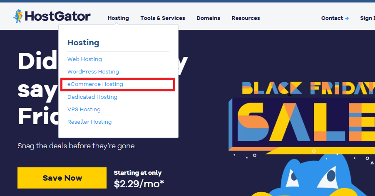The image size is (375, 196).
Task: Click the "$2.29/mo*" price text
Action: 139,184
